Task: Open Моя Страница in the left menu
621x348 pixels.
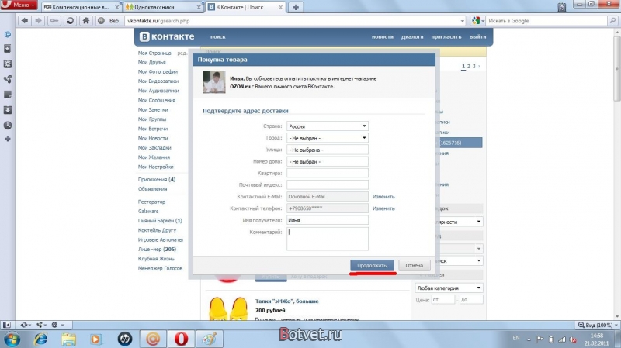Action: click(154, 53)
